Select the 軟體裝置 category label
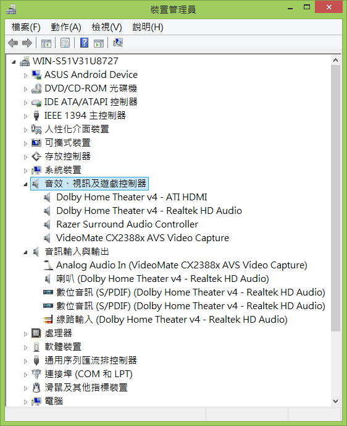 tap(63, 347)
